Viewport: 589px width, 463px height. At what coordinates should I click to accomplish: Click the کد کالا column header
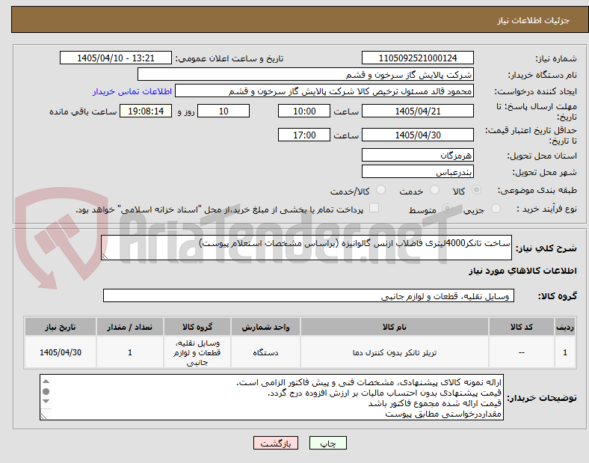point(522,327)
